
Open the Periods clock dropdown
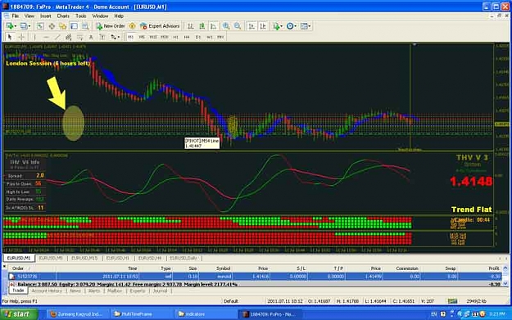[x=291, y=26]
